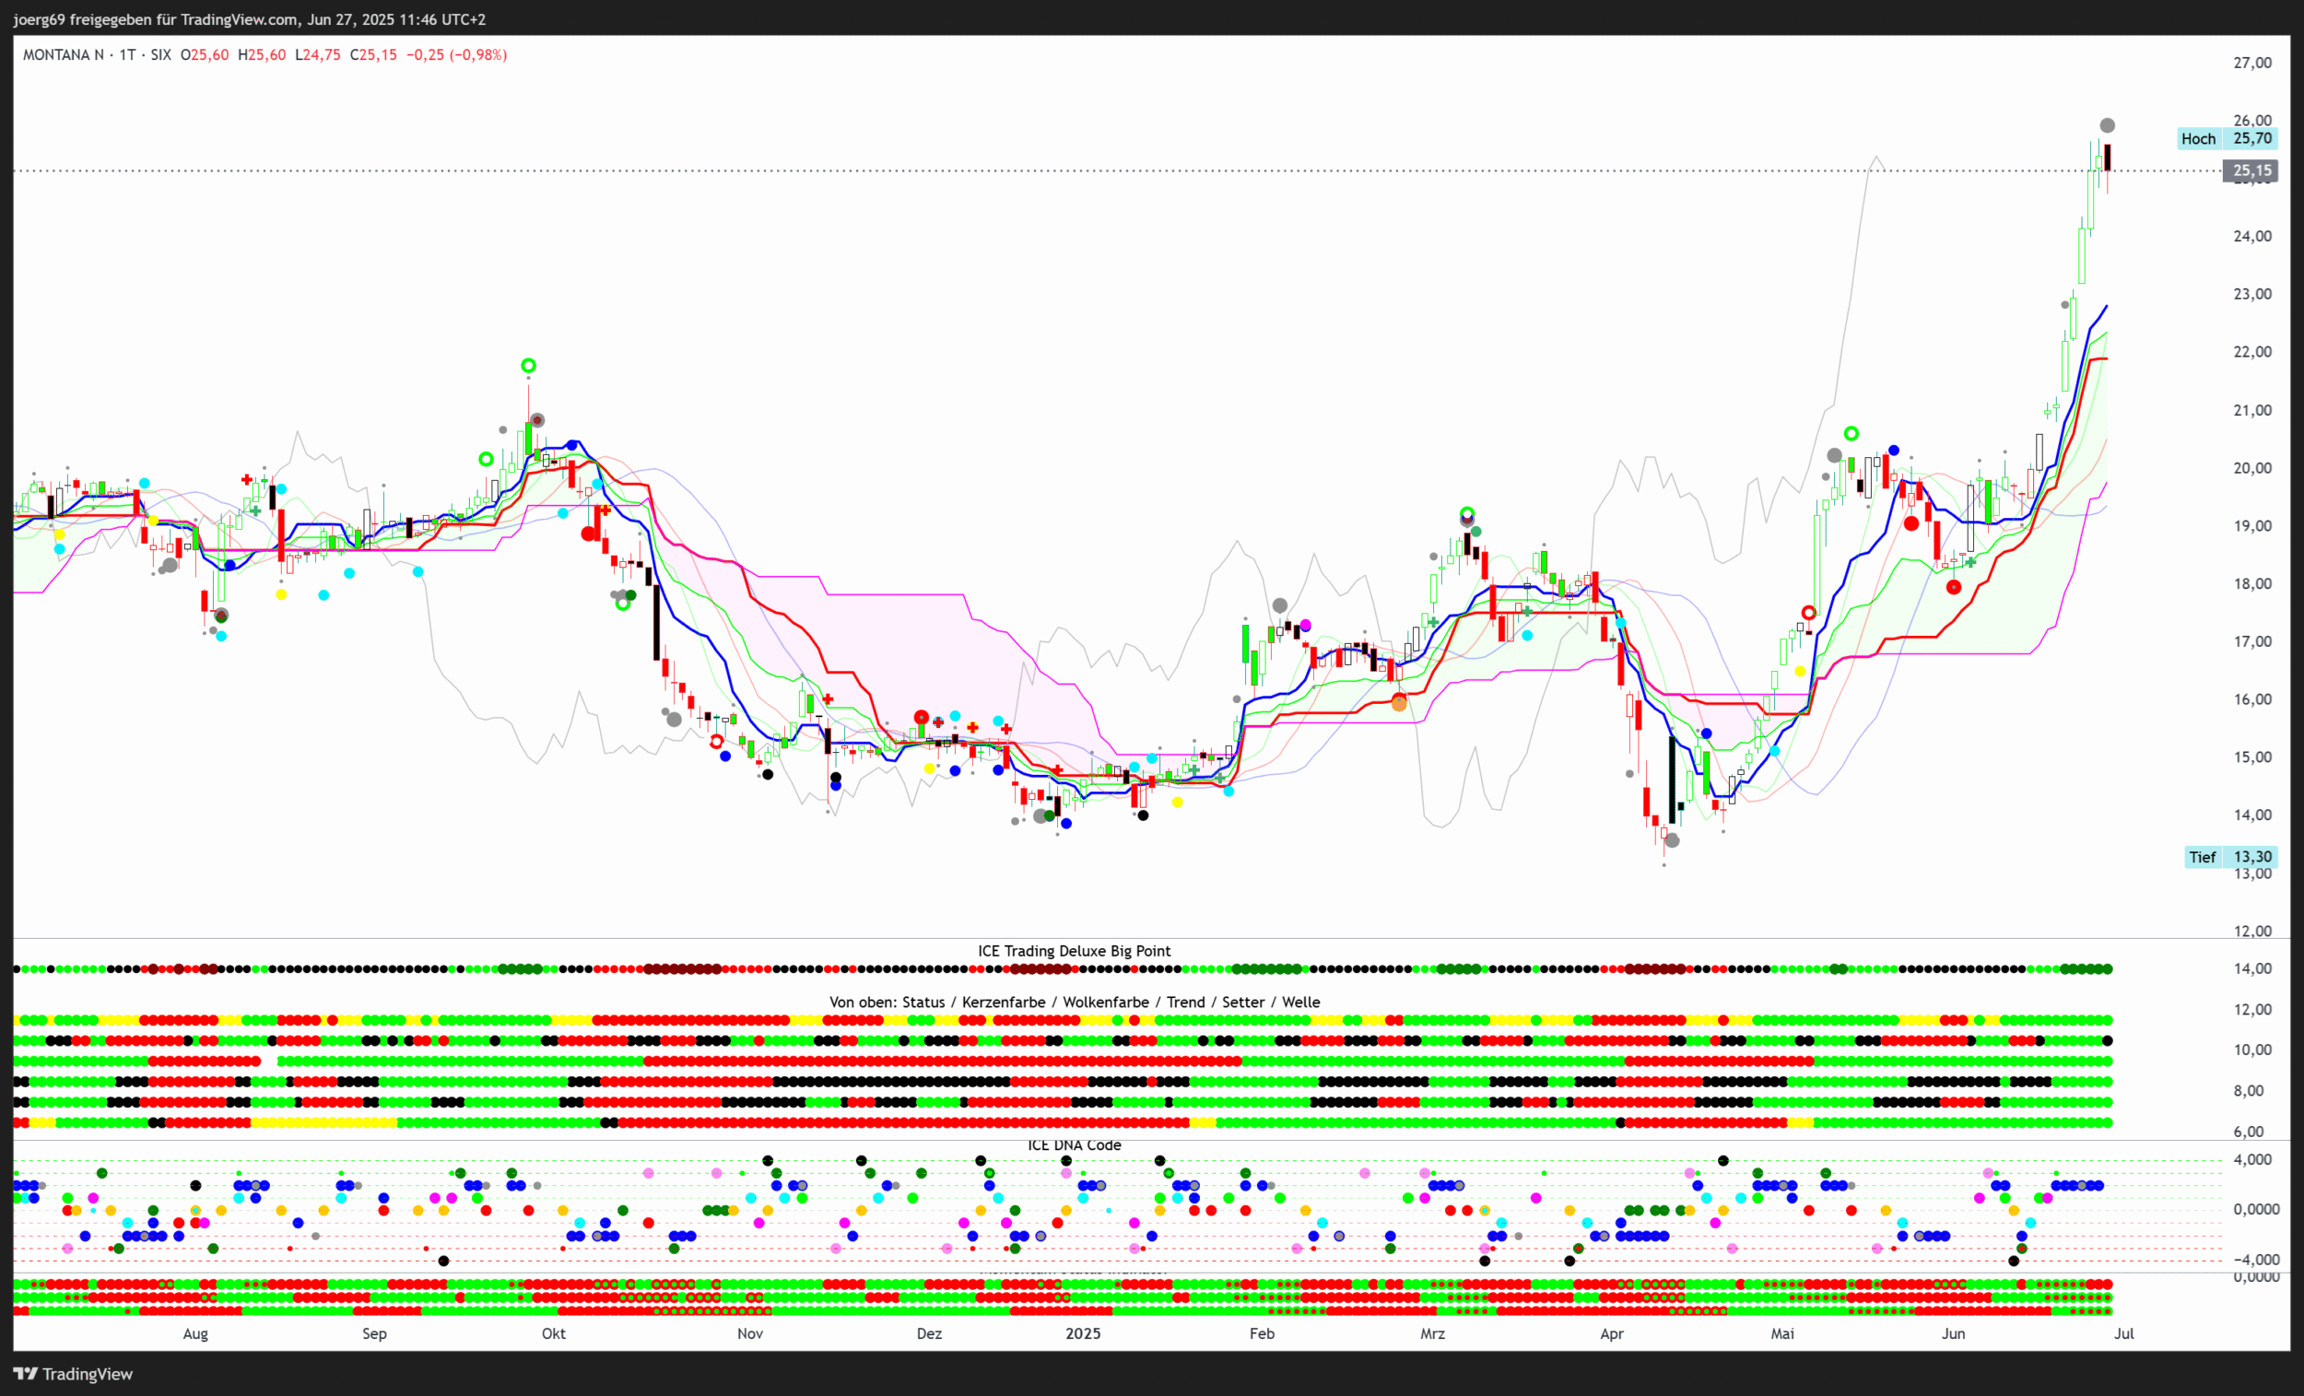Click the Status / Kerzenfarbe / Wolkenfarbe legend text
Viewport: 2304px width, 1396px height.
tap(1074, 1003)
